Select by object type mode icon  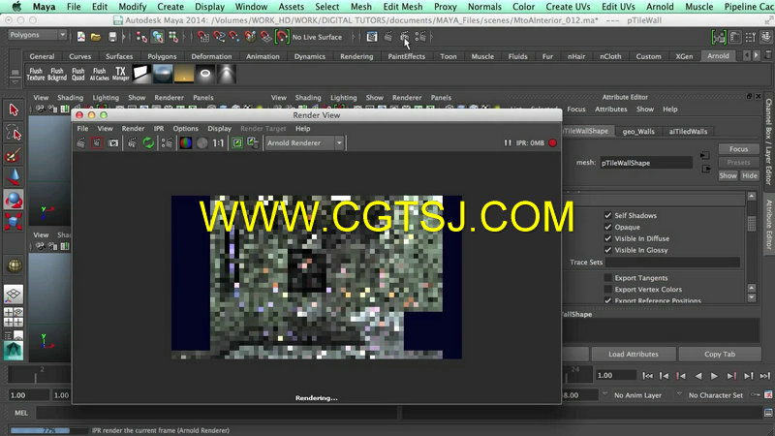coord(158,37)
